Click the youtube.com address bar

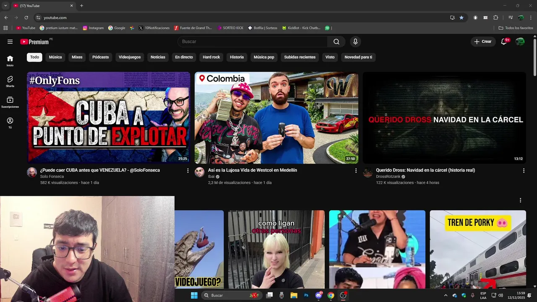[241, 18]
